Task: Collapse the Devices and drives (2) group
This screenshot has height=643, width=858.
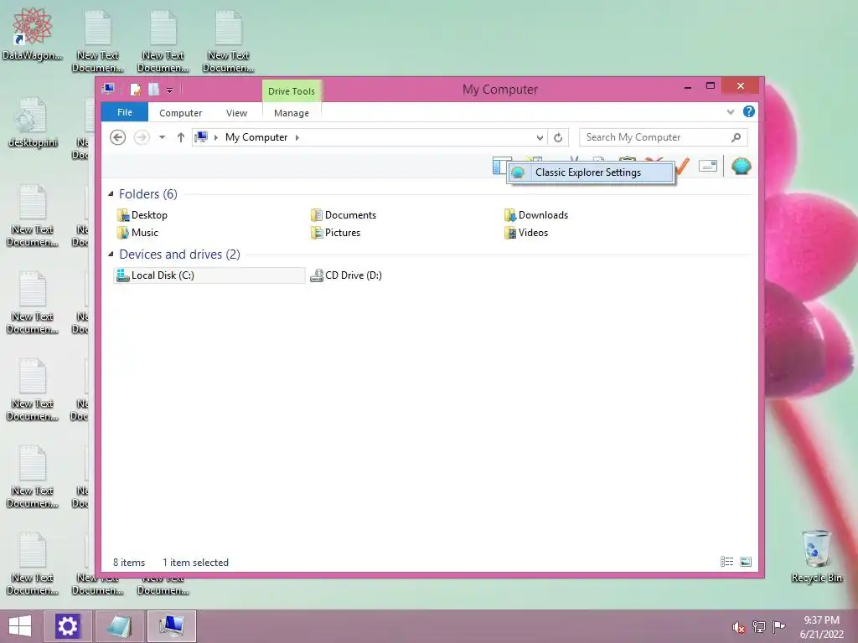Action: pyautogui.click(x=111, y=254)
